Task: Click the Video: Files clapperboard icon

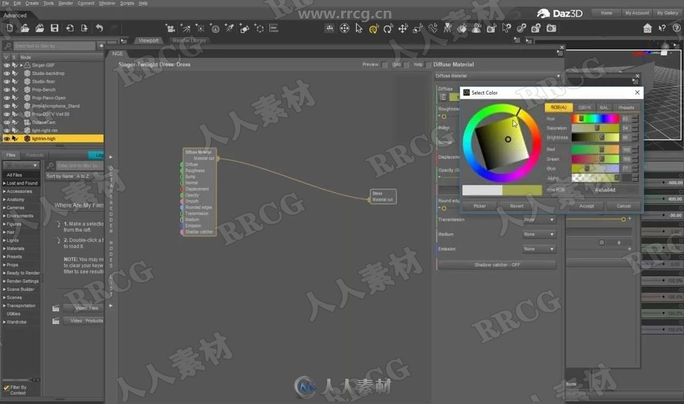Action: pyautogui.click(x=56, y=308)
